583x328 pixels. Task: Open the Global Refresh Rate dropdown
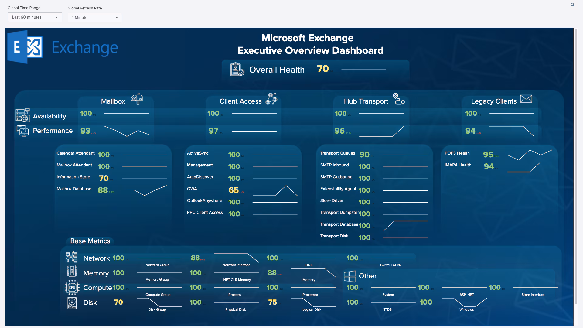click(x=94, y=17)
